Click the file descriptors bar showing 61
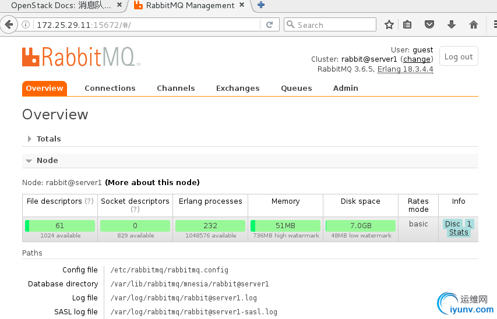 pos(60,225)
